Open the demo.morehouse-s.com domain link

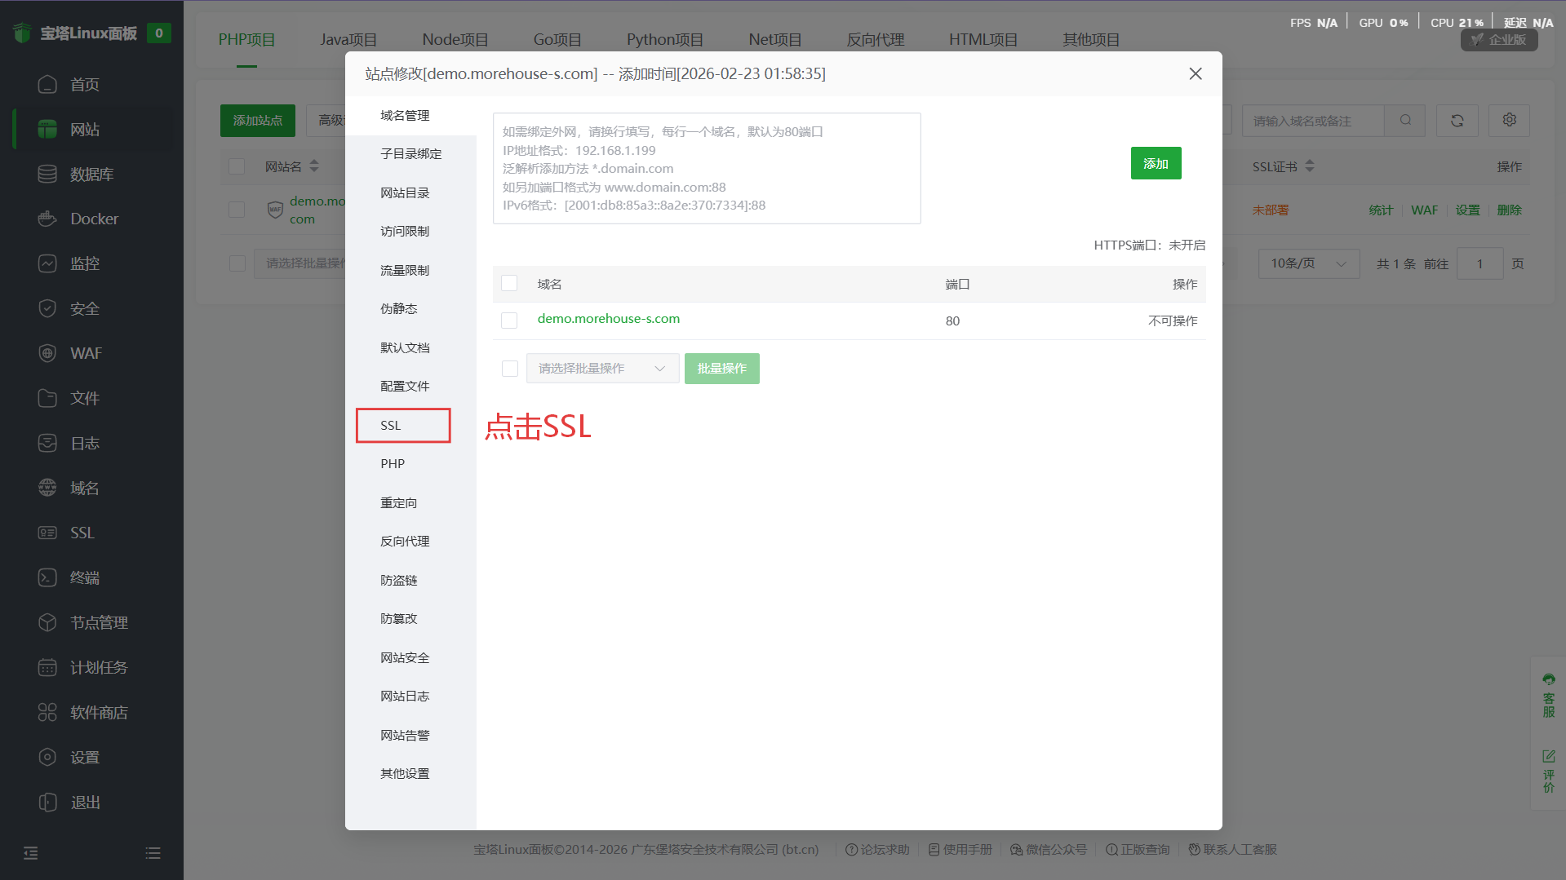(x=608, y=319)
